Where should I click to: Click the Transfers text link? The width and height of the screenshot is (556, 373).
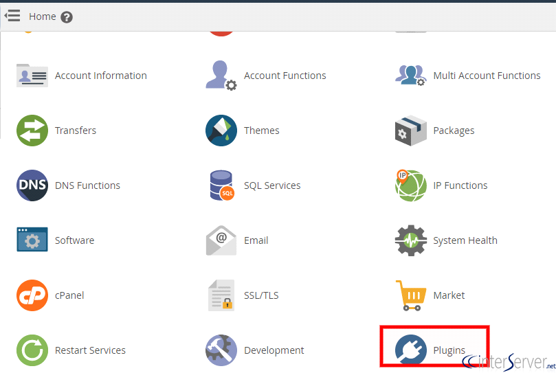(76, 131)
